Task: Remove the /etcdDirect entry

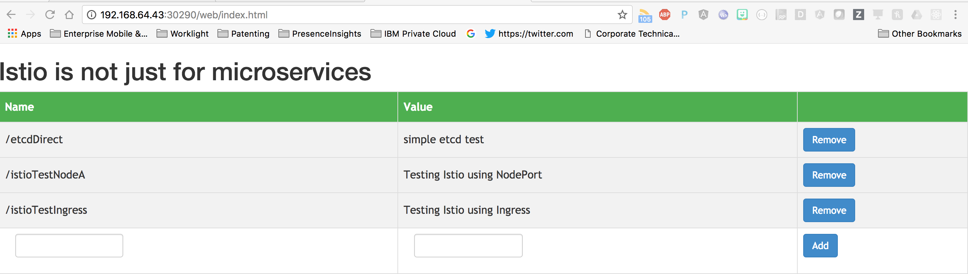Action: (x=828, y=140)
